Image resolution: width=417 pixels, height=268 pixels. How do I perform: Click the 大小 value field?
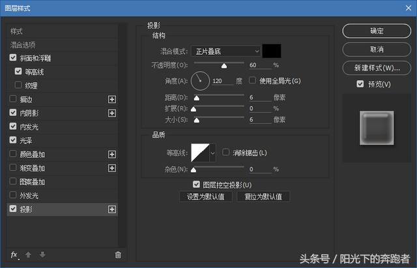tap(259, 120)
